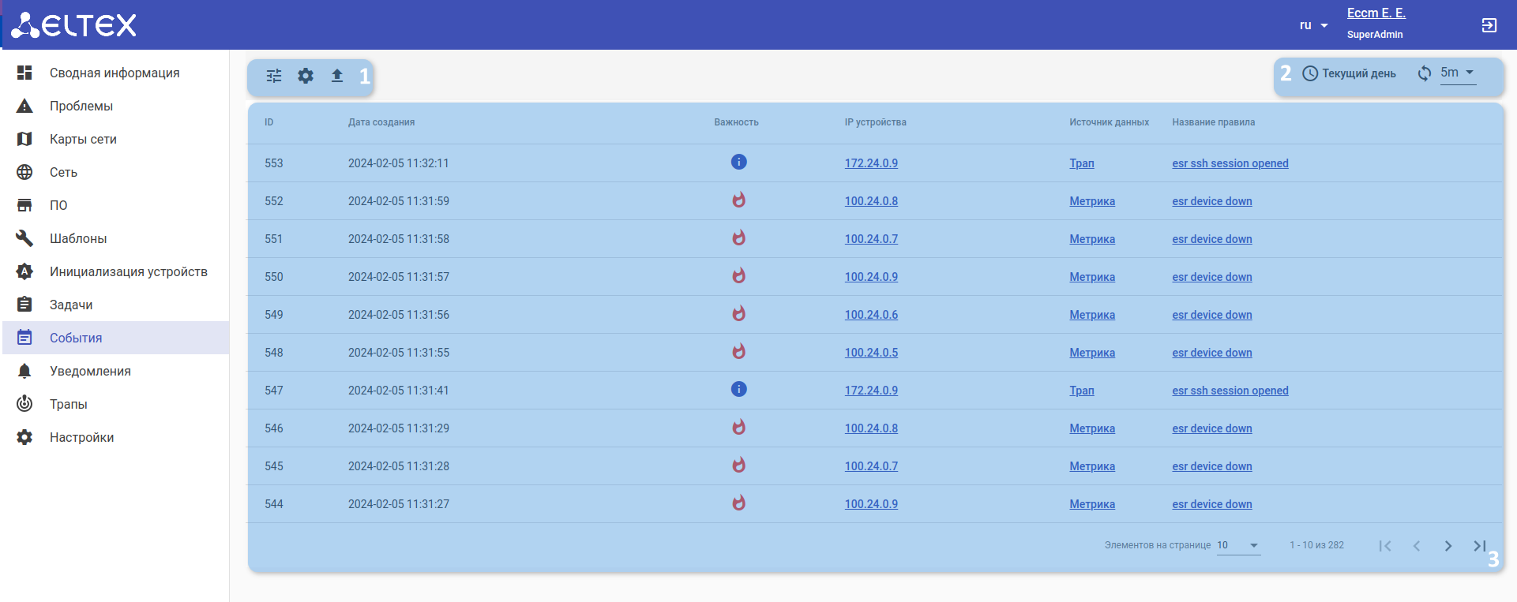Open esr device down rule for event 549
The image size is (1517, 602).
[1211, 315]
